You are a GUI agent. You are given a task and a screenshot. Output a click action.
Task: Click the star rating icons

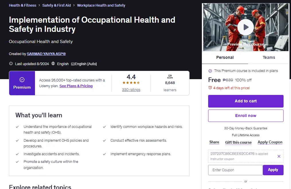(131, 83)
